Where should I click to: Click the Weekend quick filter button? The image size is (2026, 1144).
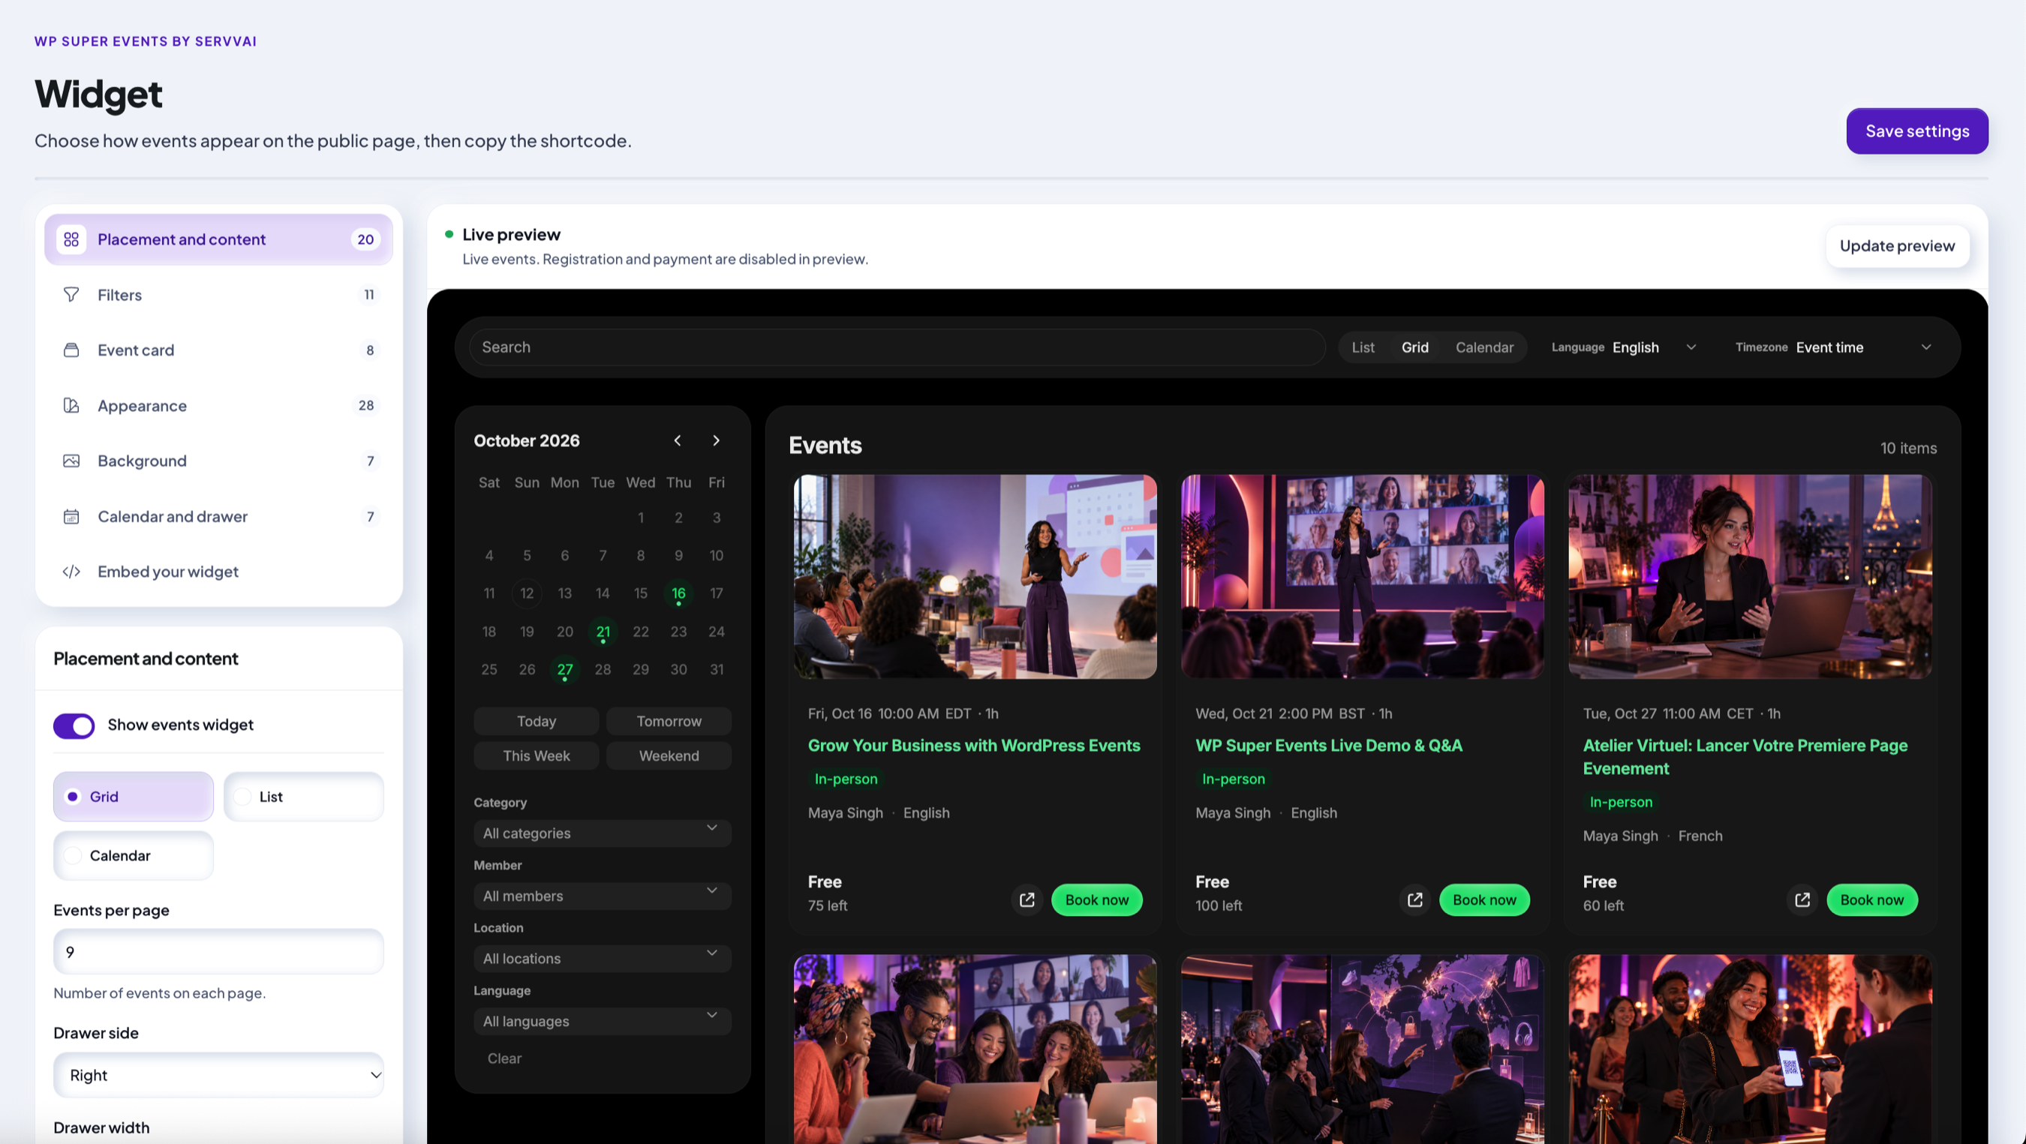click(669, 755)
